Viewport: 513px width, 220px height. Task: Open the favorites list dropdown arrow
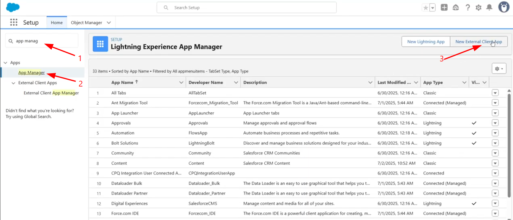[432, 8]
